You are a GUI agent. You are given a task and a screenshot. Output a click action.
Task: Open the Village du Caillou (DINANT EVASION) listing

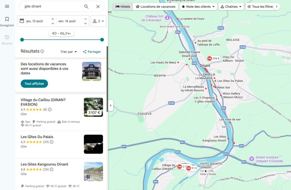pos(43,102)
